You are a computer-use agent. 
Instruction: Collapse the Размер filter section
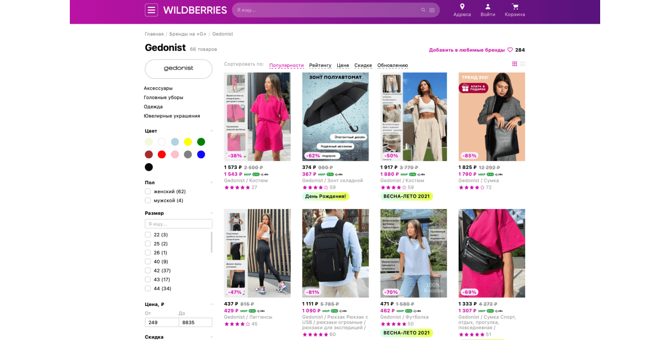[211, 213]
